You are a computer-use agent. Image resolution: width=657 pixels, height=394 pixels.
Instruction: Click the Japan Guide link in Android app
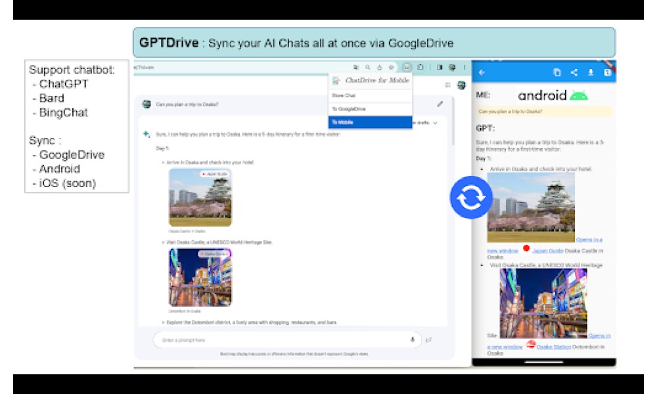pos(548,251)
